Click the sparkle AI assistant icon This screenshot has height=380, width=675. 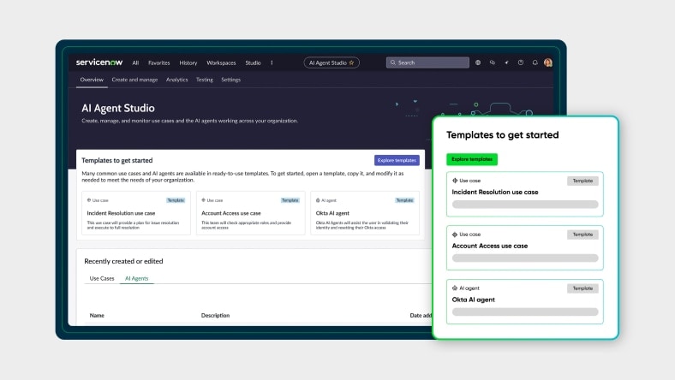pos(506,62)
